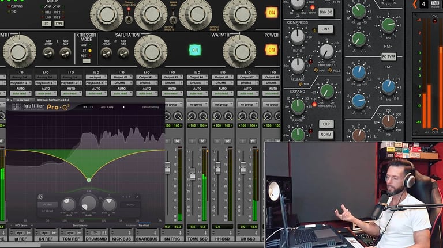
Task: Click the SATURATION large knob
Action: click(151, 51)
